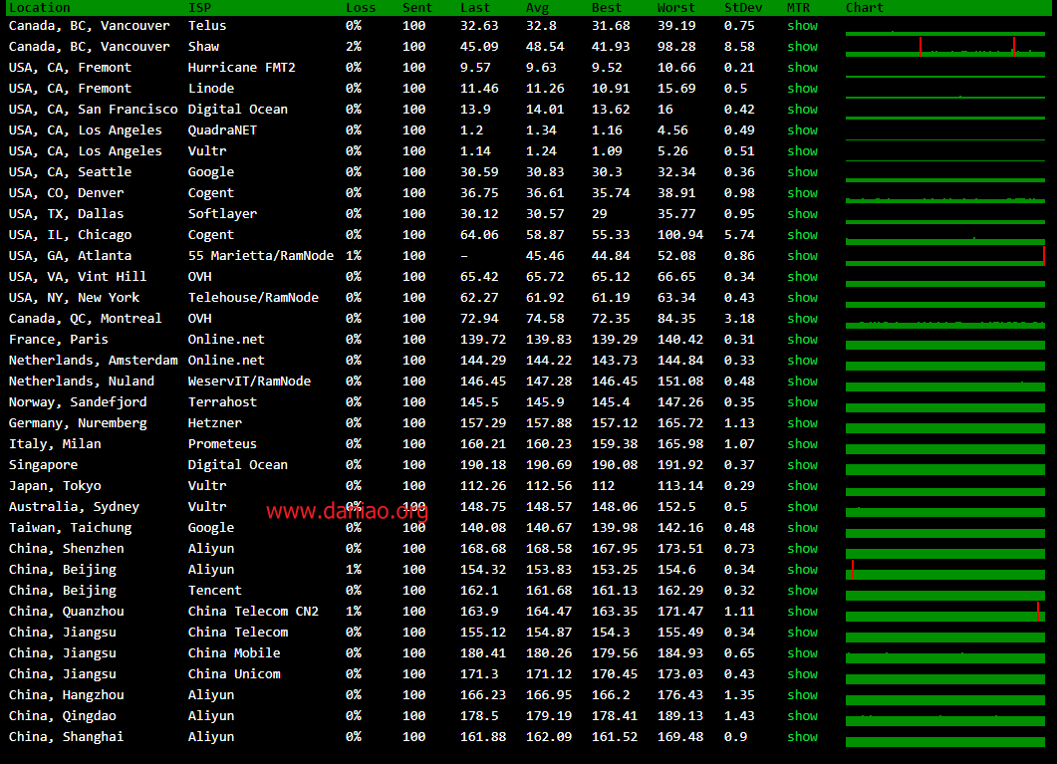The height and width of the screenshot is (764, 1057).
Task: Click 'Netherlands, Amsterdam' location text
Action: coord(93,360)
